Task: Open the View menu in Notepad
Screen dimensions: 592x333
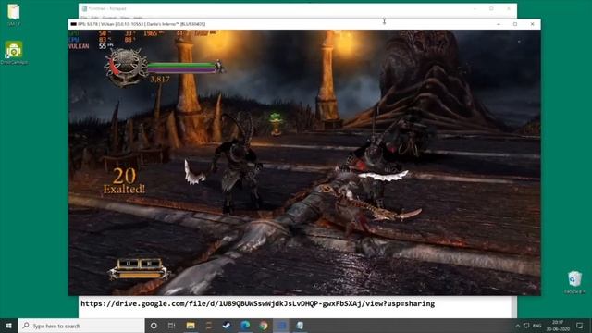Action: [x=125, y=18]
